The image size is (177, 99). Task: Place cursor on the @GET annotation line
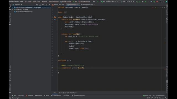click(73, 65)
